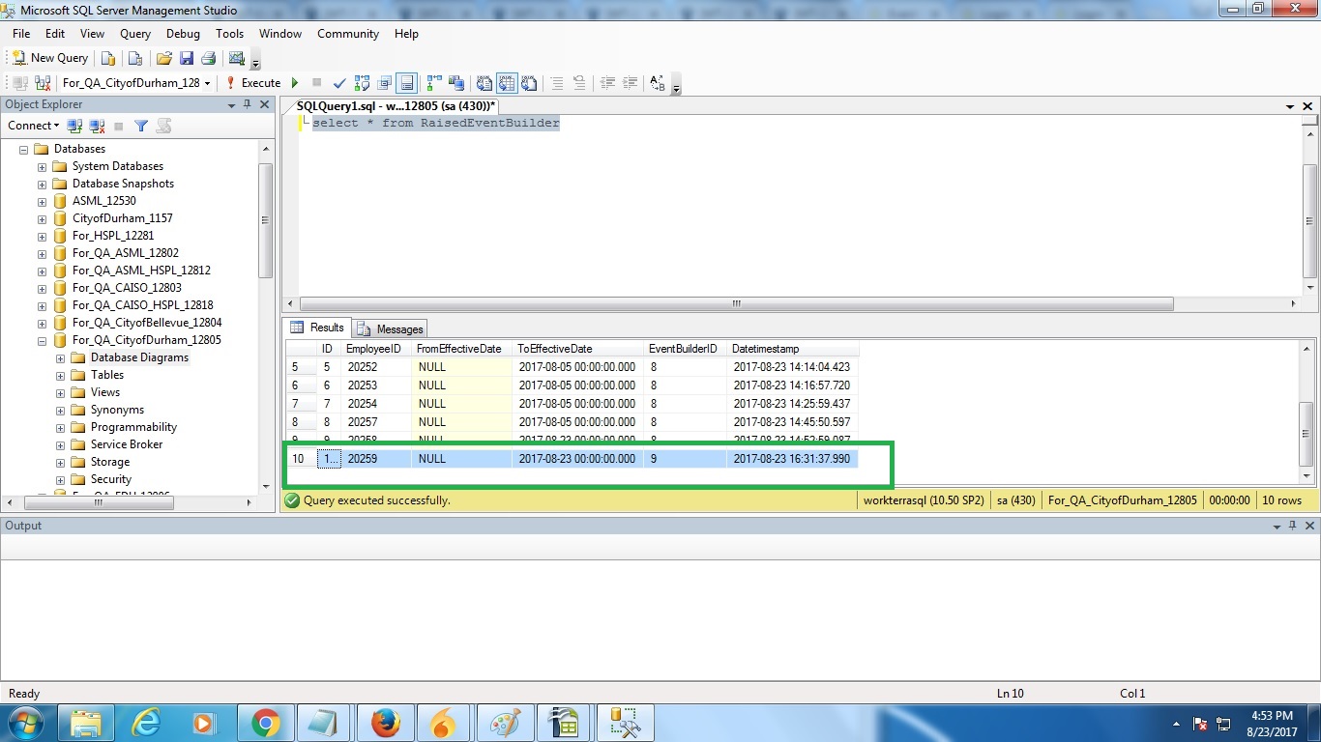
Task: Open the Object Explorer window position dropdown
Action: pos(231,105)
